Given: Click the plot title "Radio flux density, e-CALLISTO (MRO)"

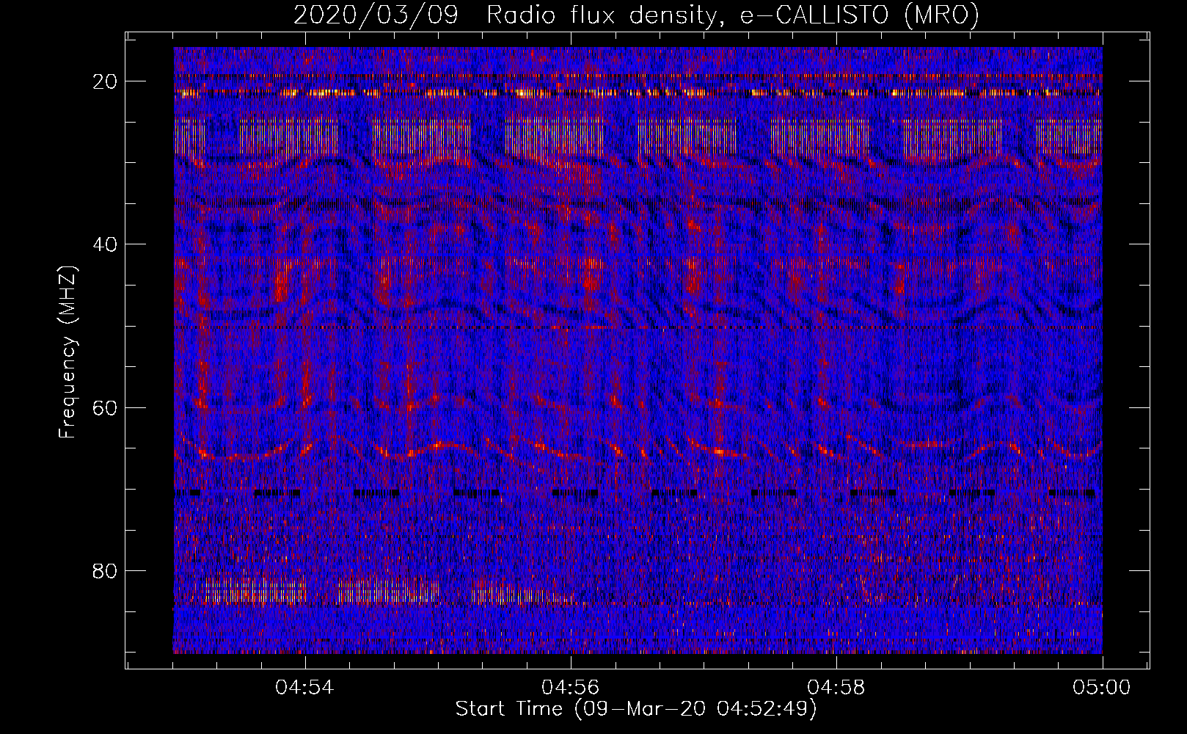Looking at the screenshot, I should point(733,15).
